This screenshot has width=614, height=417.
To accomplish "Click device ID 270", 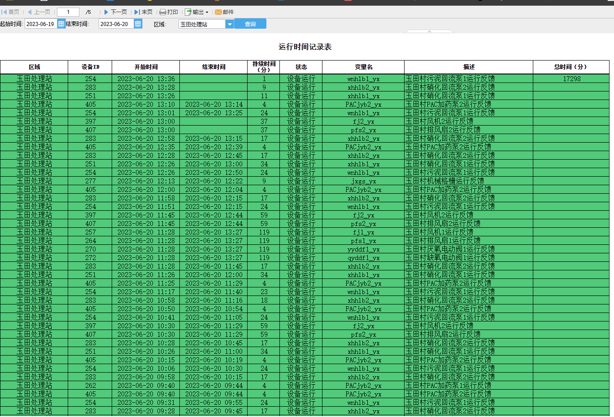I will 91,249.
